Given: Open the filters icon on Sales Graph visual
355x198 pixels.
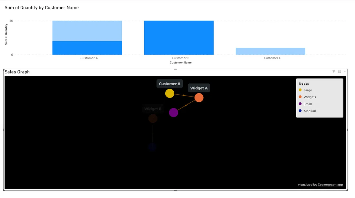Looking at the screenshot, I should 334,72.
